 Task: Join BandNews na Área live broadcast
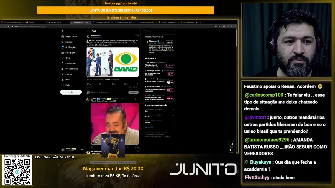coord(171,90)
